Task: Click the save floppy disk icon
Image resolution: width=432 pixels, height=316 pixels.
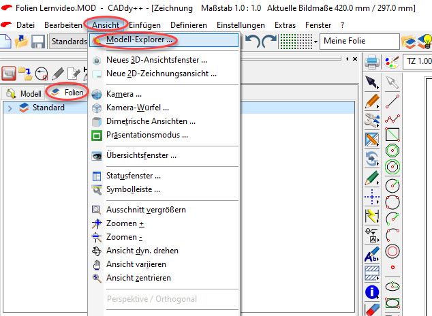Action: (38, 42)
